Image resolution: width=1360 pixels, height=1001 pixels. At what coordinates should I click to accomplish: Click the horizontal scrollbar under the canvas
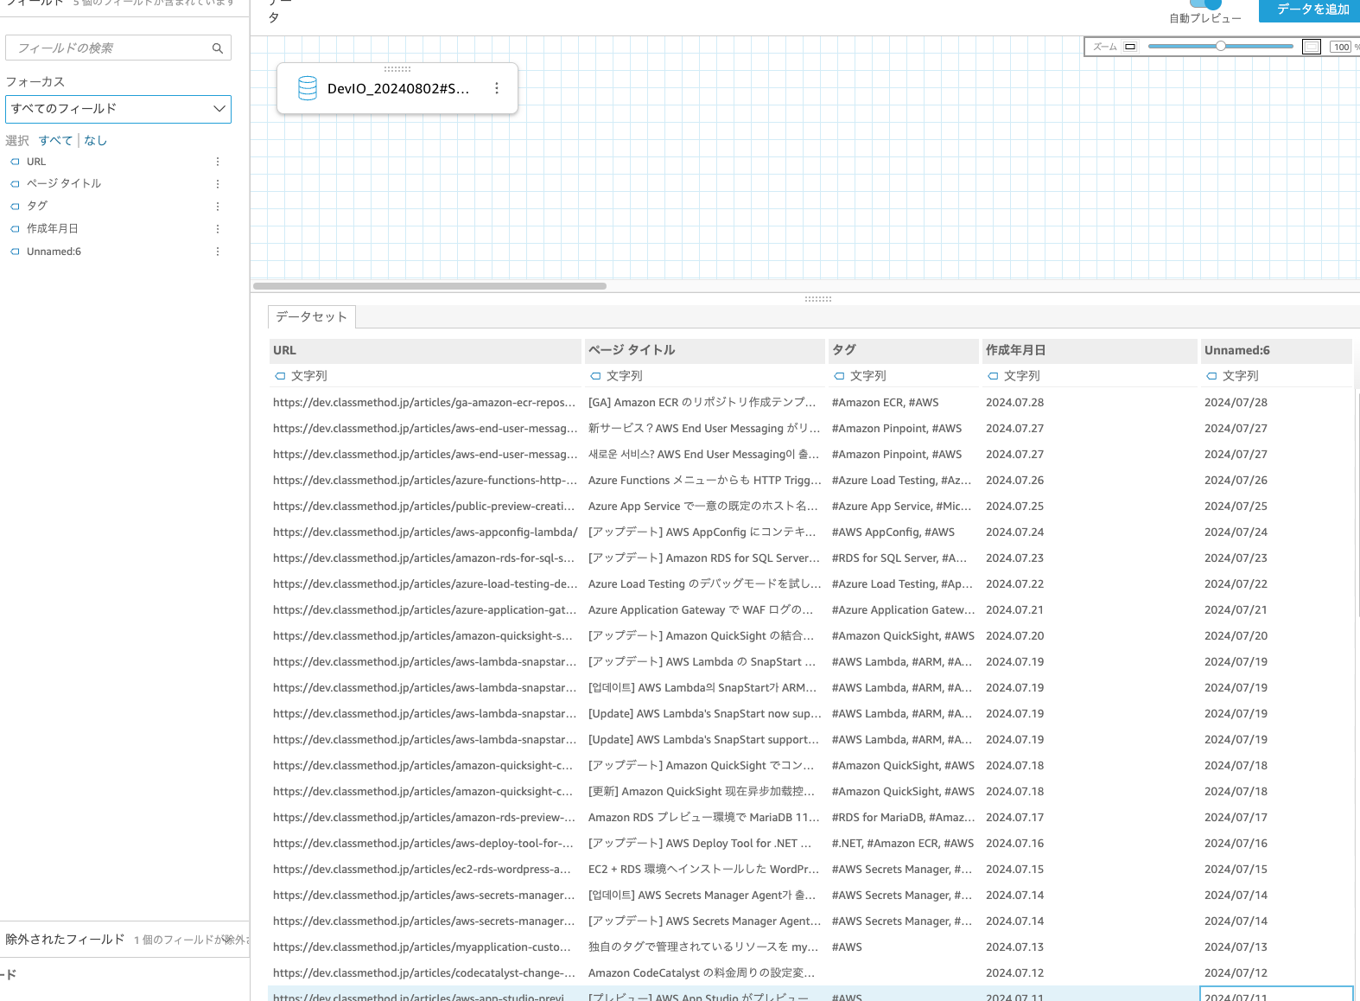click(x=429, y=286)
